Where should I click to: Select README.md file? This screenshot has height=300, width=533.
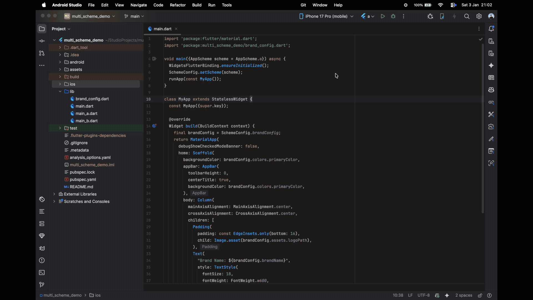(x=81, y=187)
